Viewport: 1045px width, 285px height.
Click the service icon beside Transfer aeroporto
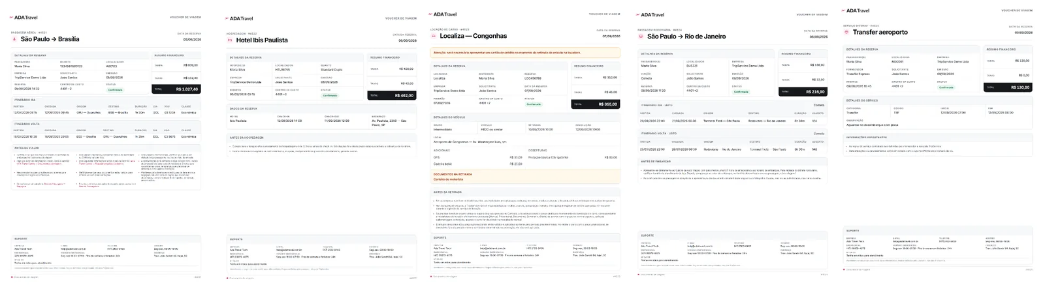[x=846, y=32]
